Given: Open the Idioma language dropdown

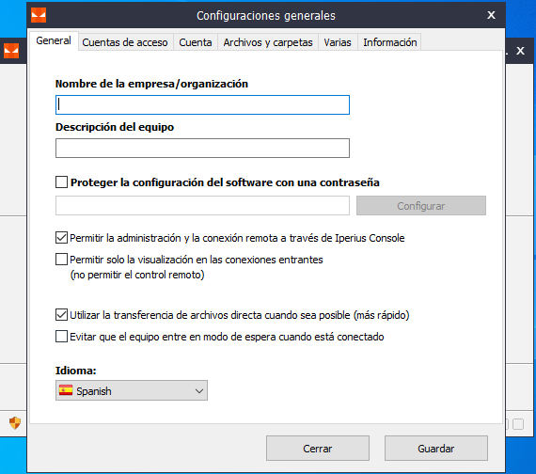Looking at the screenshot, I should (x=132, y=390).
